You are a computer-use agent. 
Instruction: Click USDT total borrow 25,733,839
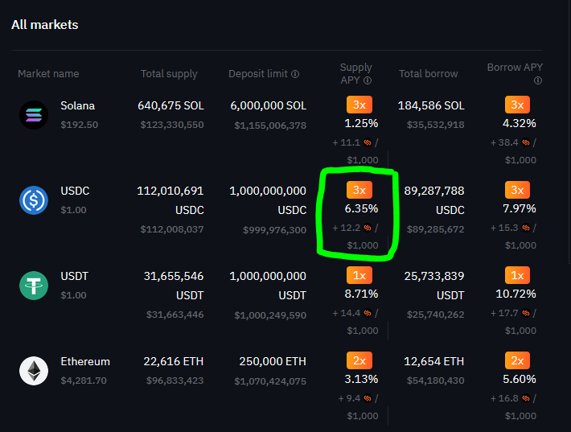click(x=434, y=276)
